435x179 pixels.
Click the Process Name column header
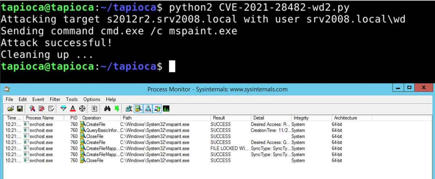click(40, 118)
